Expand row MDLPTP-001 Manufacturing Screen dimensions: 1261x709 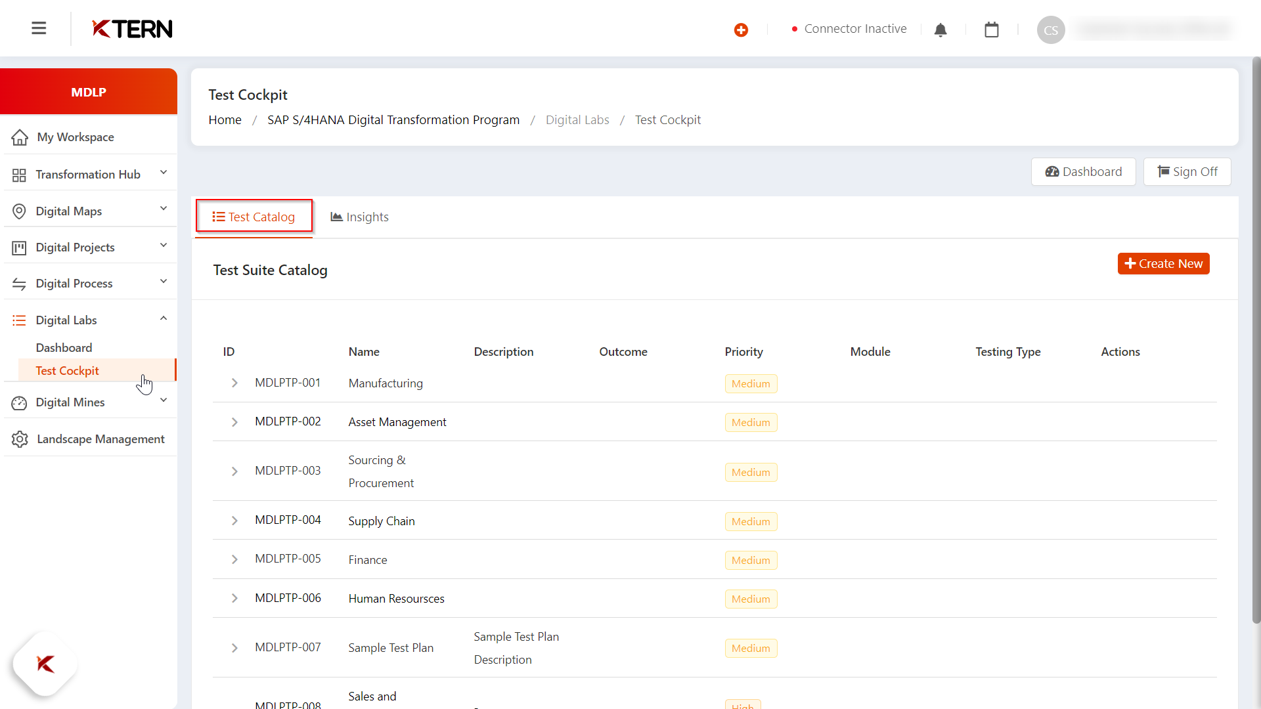(234, 383)
